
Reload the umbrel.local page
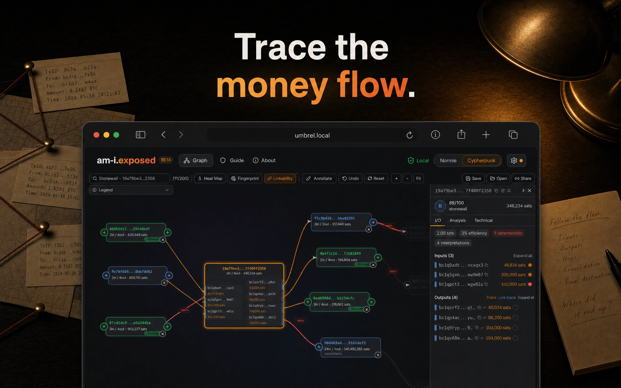pos(409,135)
